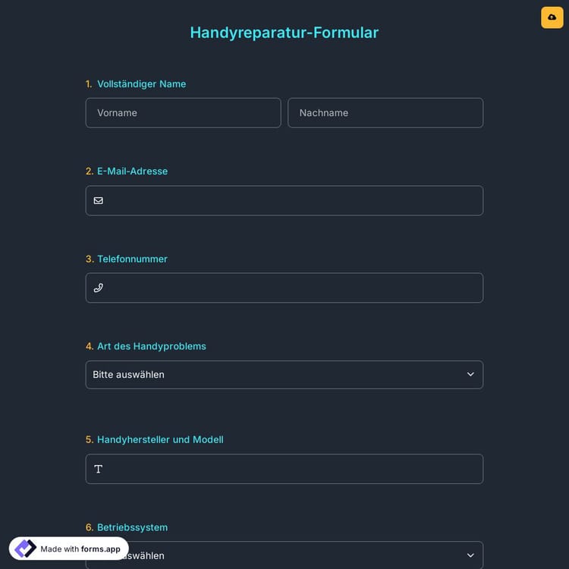Click the E-Mail-Adresse question label
This screenshot has height=569, width=569.
132,171
